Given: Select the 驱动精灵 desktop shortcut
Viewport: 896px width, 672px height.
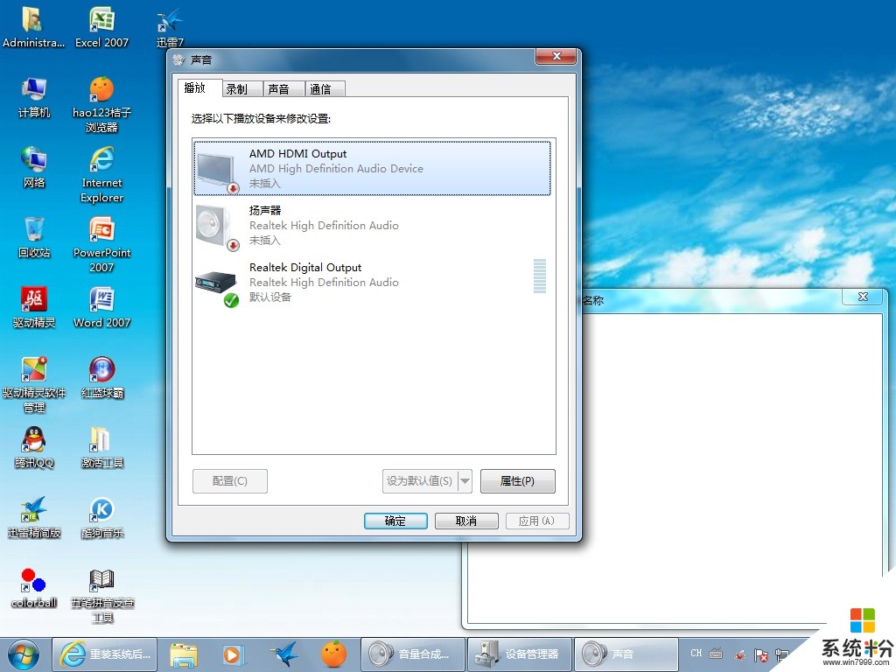Looking at the screenshot, I should (x=34, y=307).
